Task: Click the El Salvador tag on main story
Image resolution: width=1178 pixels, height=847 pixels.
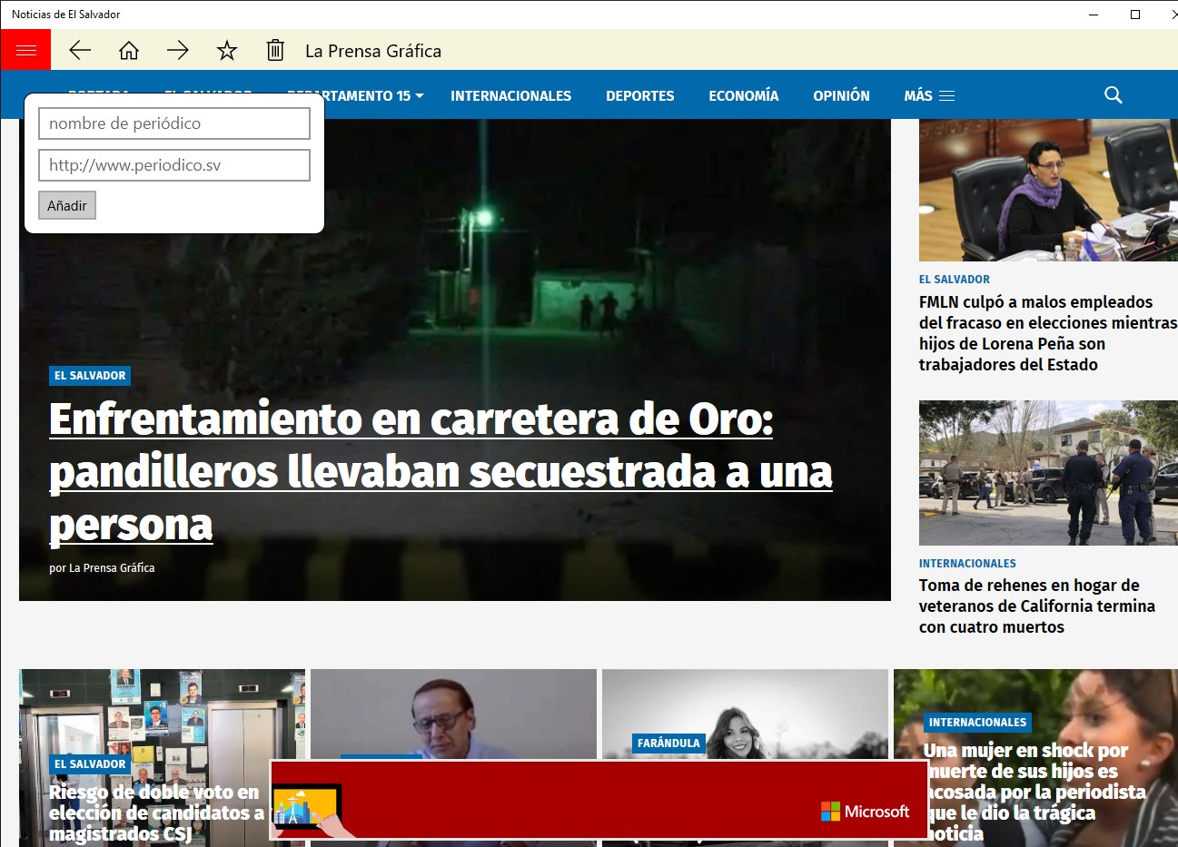Action: coord(90,376)
